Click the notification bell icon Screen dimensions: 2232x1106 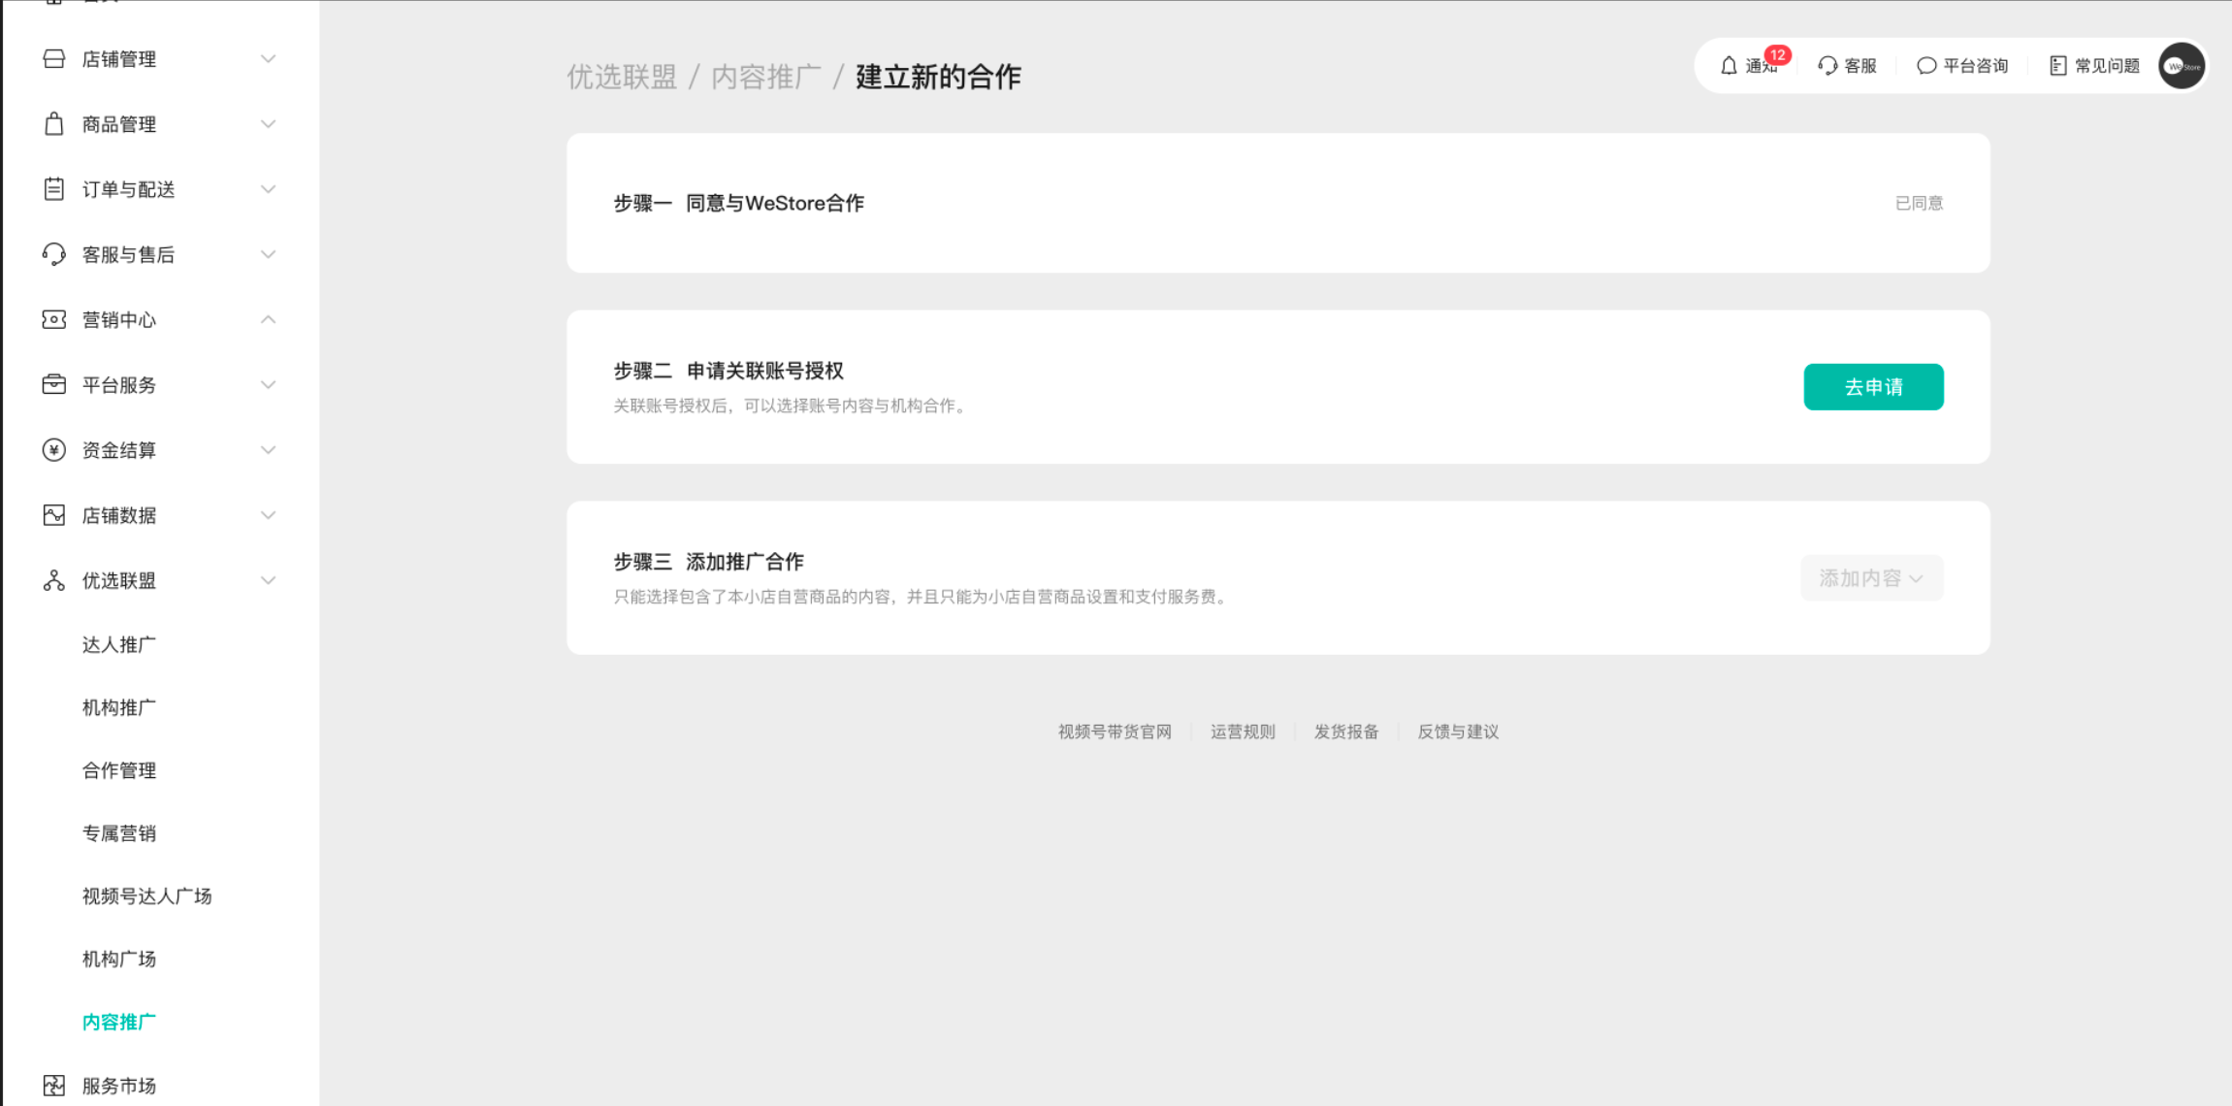(x=1729, y=66)
